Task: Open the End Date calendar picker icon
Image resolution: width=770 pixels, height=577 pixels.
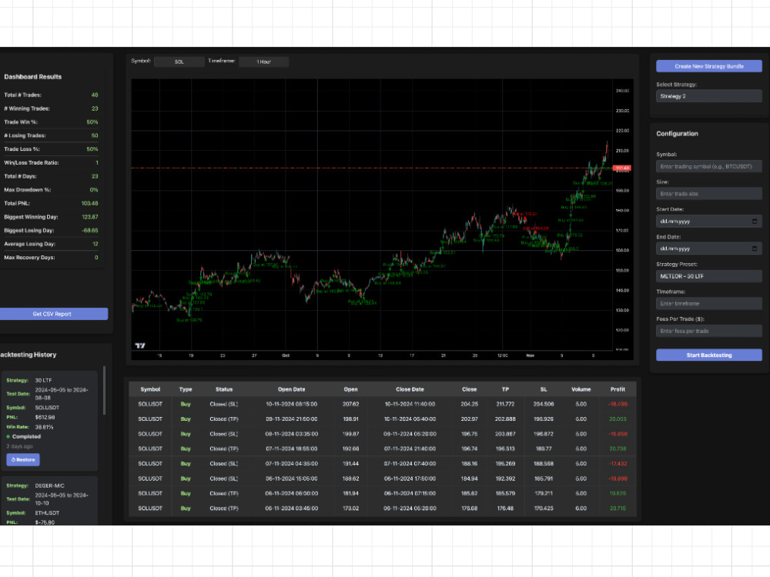Action: point(755,248)
